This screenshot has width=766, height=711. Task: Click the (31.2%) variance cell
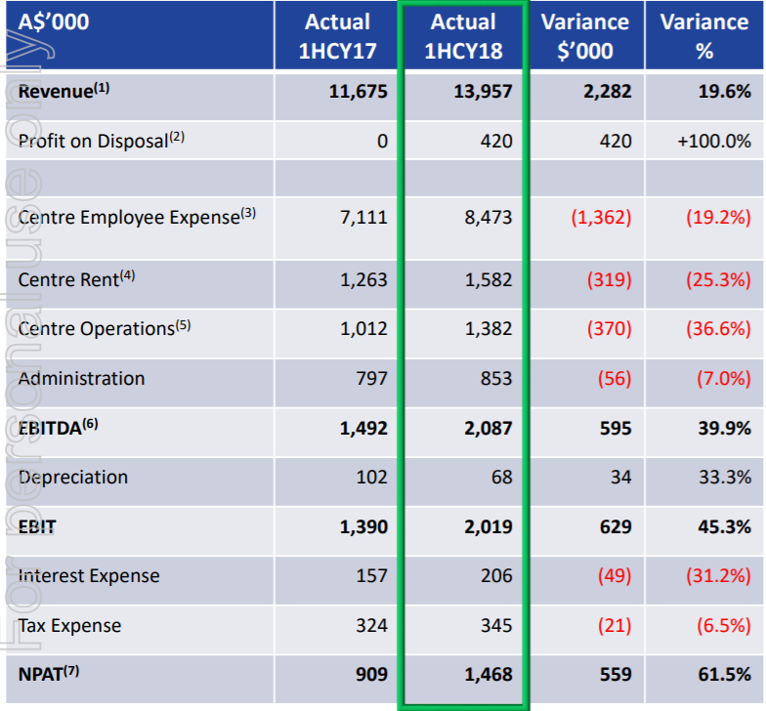[x=719, y=576]
